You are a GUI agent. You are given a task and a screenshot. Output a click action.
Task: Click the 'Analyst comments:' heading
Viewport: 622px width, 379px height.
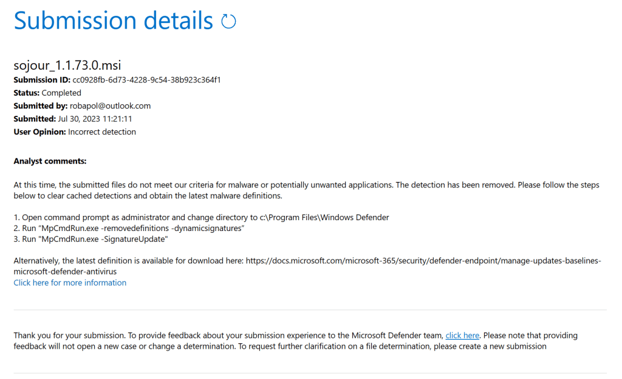click(50, 161)
